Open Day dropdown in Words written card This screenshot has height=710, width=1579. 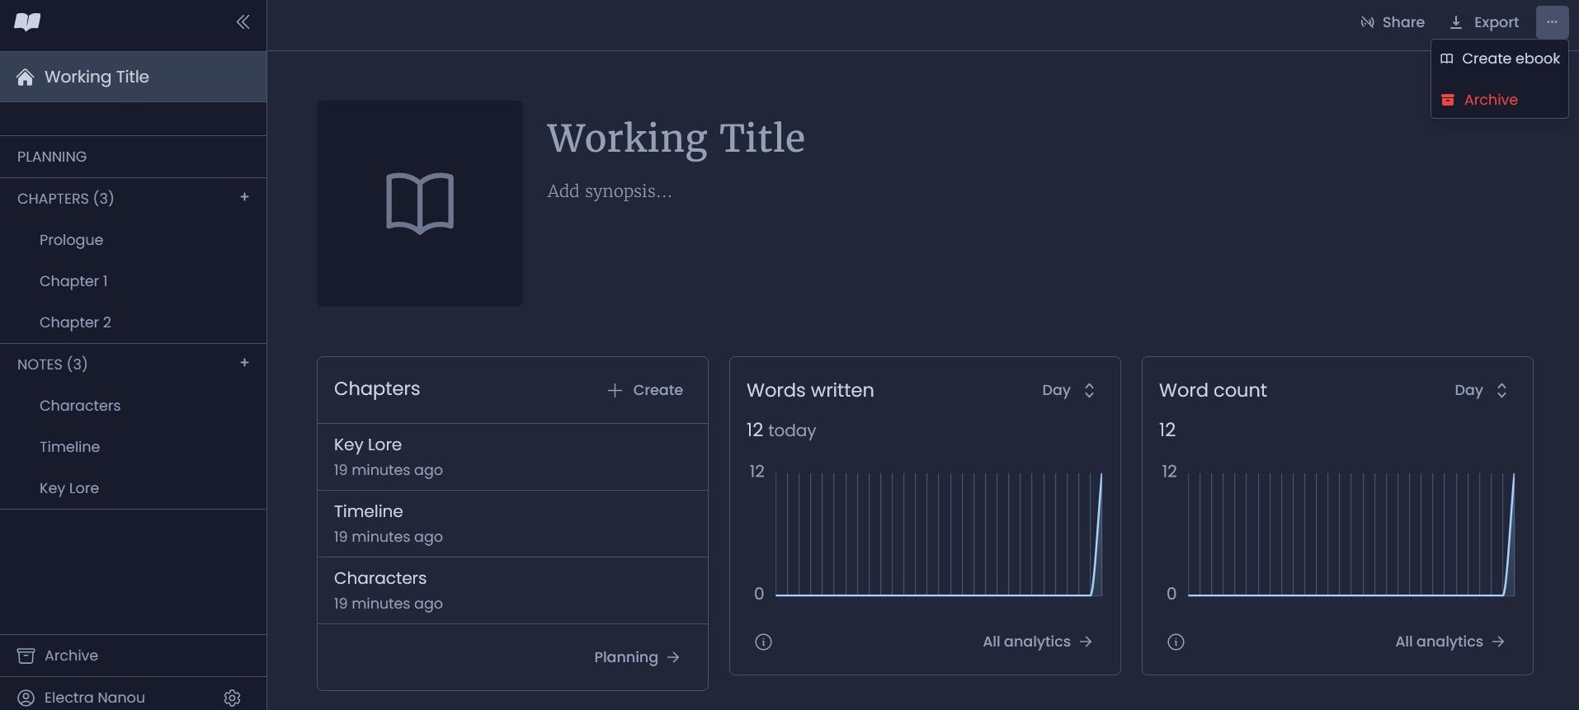(x=1068, y=390)
